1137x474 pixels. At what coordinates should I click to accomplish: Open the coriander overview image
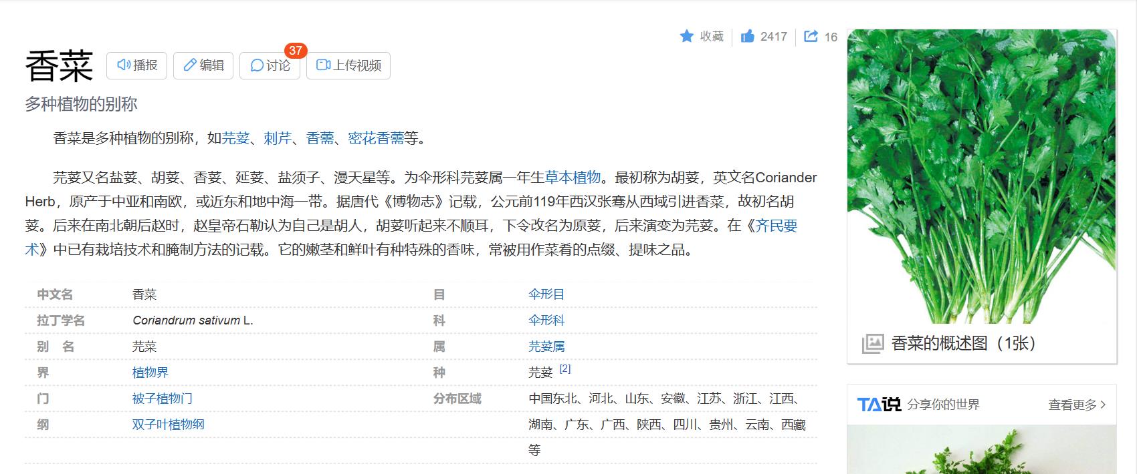coord(981,176)
